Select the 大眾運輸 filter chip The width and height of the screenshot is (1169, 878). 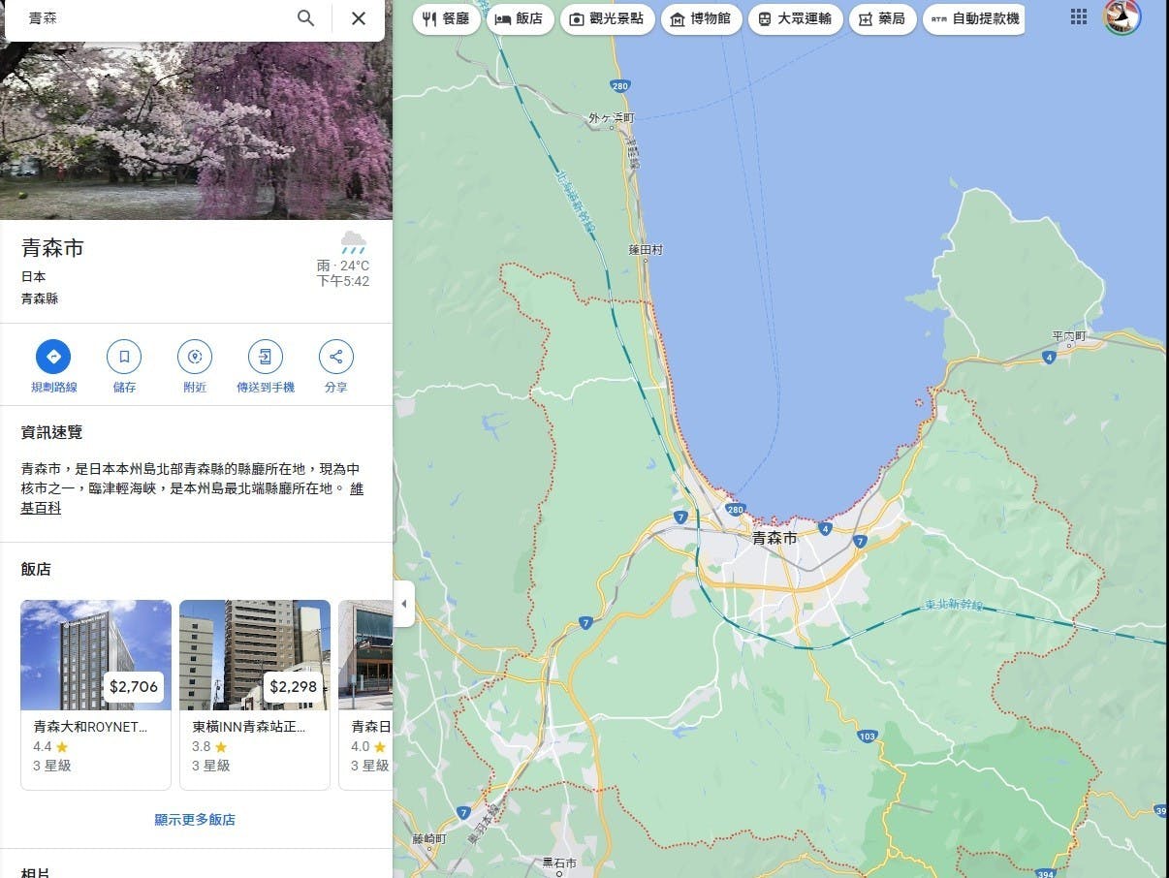(796, 18)
